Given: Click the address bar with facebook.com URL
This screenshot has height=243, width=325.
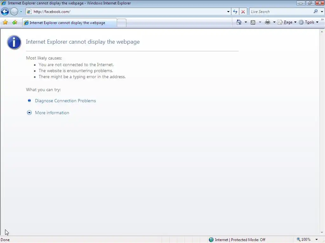Looking at the screenshot, I should click(x=126, y=12).
